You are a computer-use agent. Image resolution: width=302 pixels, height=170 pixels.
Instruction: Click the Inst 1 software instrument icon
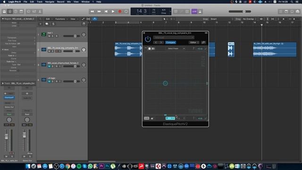point(44,34)
